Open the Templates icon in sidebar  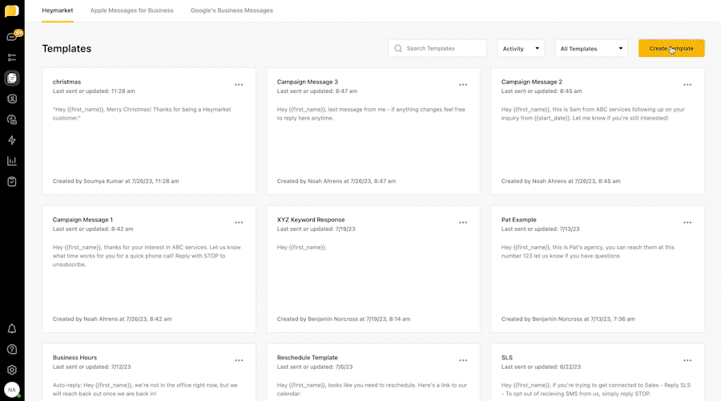[x=12, y=79]
